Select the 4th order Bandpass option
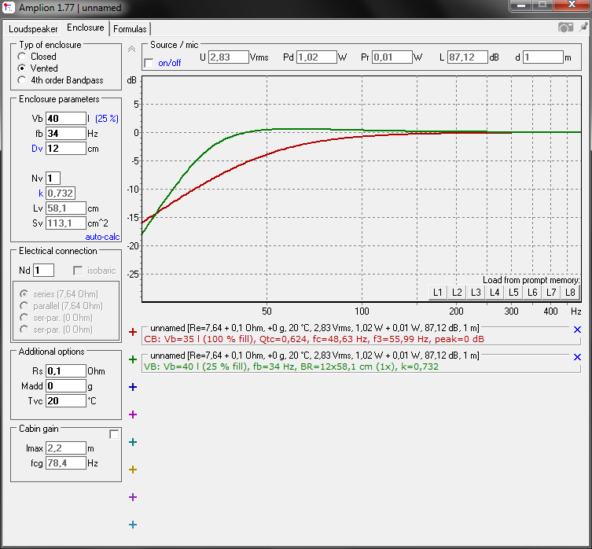This screenshot has width=592, height=549. point(22,80)
